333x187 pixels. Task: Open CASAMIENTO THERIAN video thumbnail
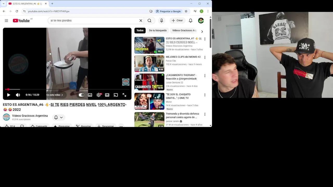pyautogui.click(x=149, y=82)
